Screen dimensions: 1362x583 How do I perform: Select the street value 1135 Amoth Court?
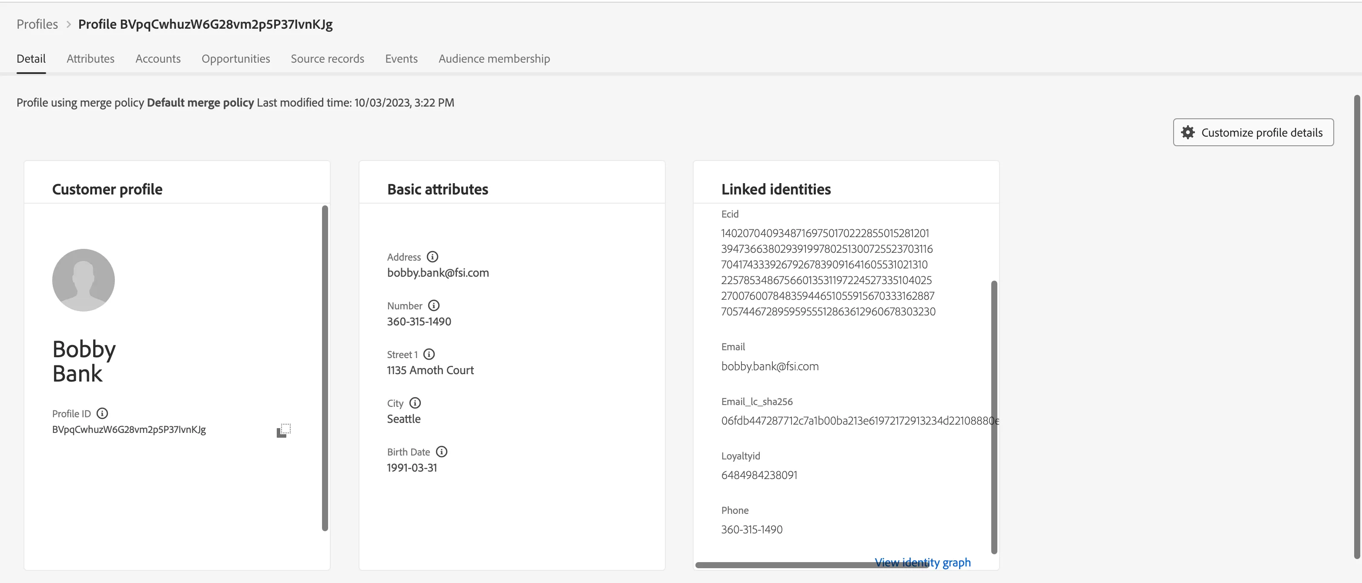(x=430, y=370)
